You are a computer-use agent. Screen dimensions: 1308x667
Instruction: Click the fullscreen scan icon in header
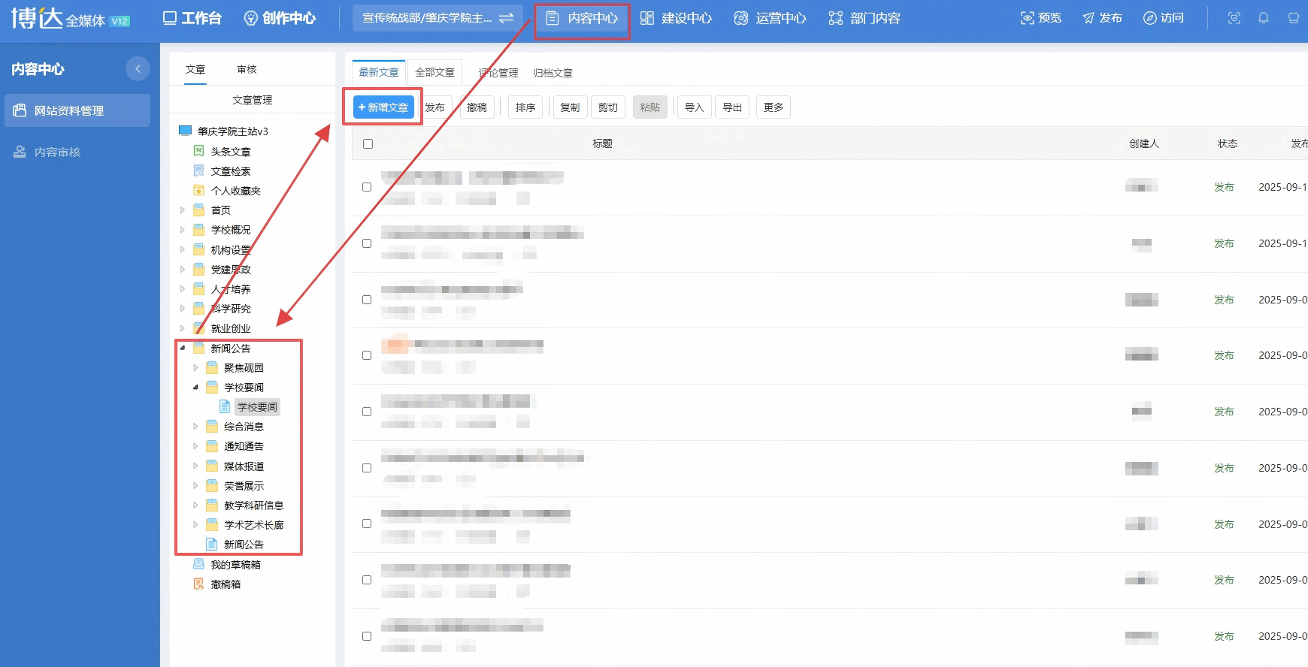tap(1234, 18)
